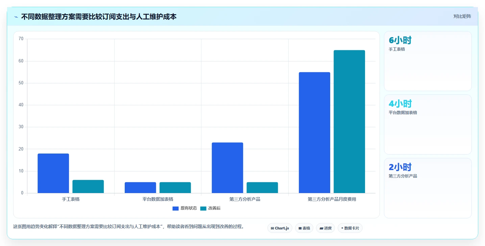Click the 进度 tag chip
485x246 pixels.
pos(325,228)
